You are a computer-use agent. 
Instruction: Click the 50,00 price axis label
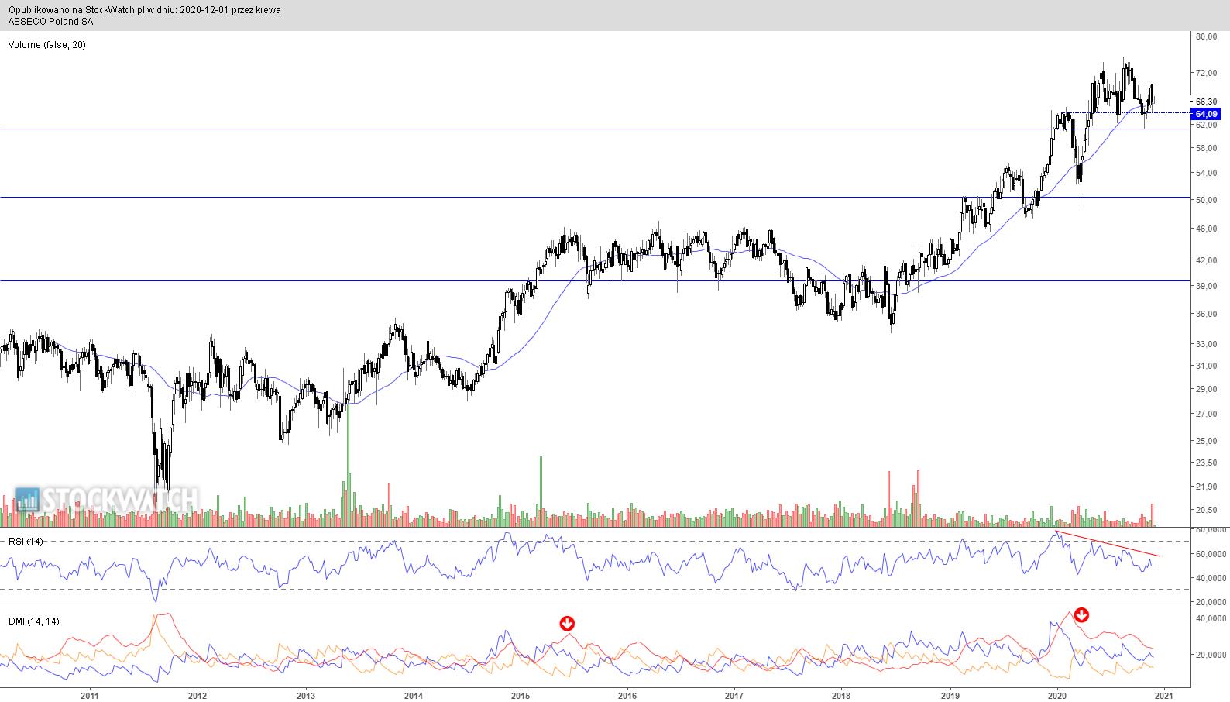pyautogui.click(x=1207, y=200)
